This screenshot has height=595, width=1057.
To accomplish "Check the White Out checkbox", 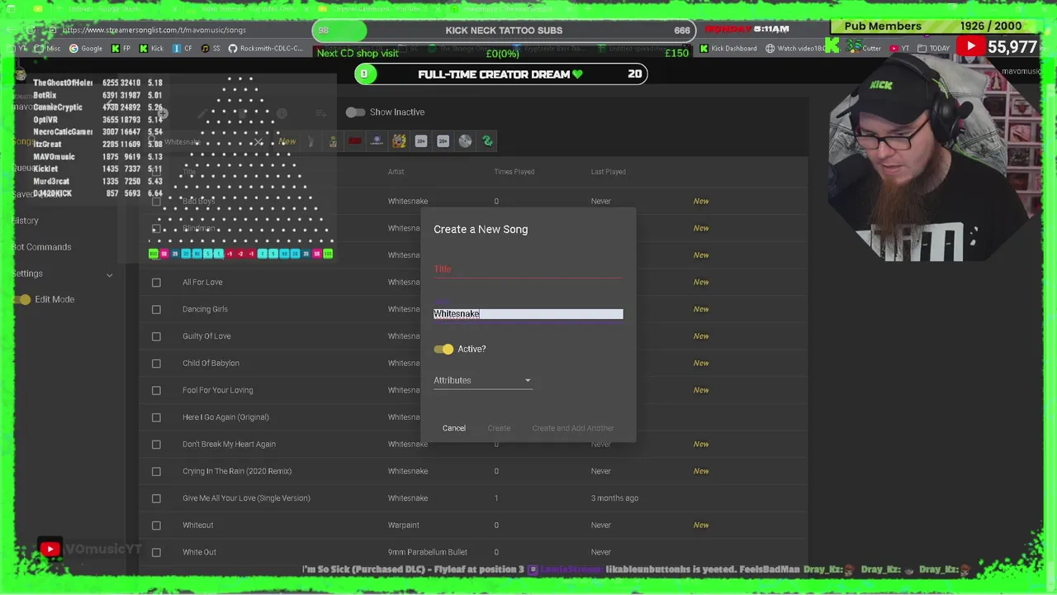I will click(x=156, y=552).
